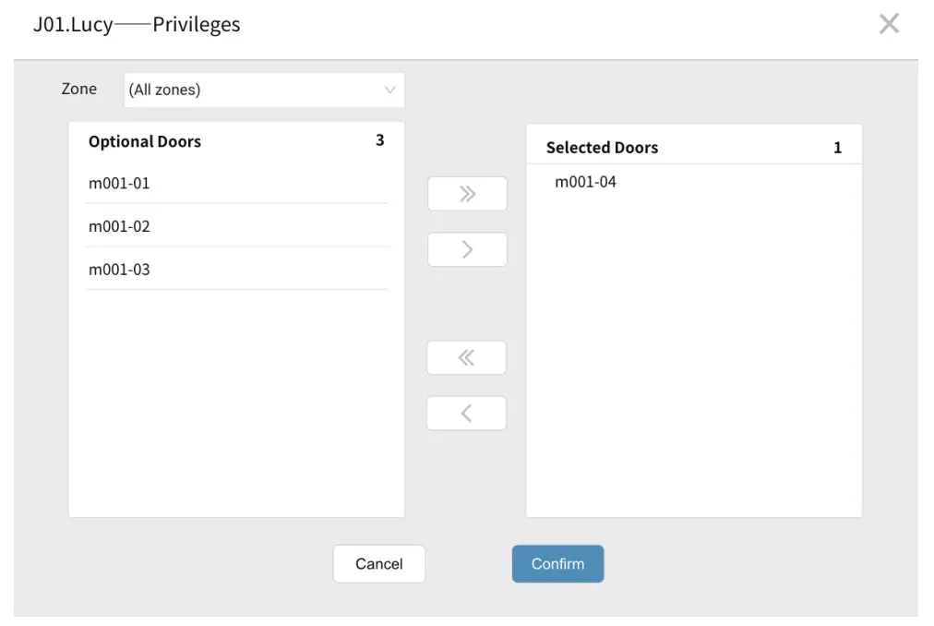The width and height of the screenshot is (934, 626).
Task: Click the Optional Doors count of 3
Action: pyautogui.click(x=379, y=140)
